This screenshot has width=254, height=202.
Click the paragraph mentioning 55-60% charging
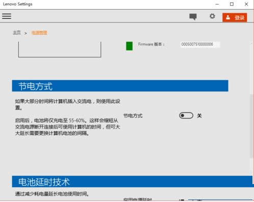(x=67, y=127)
